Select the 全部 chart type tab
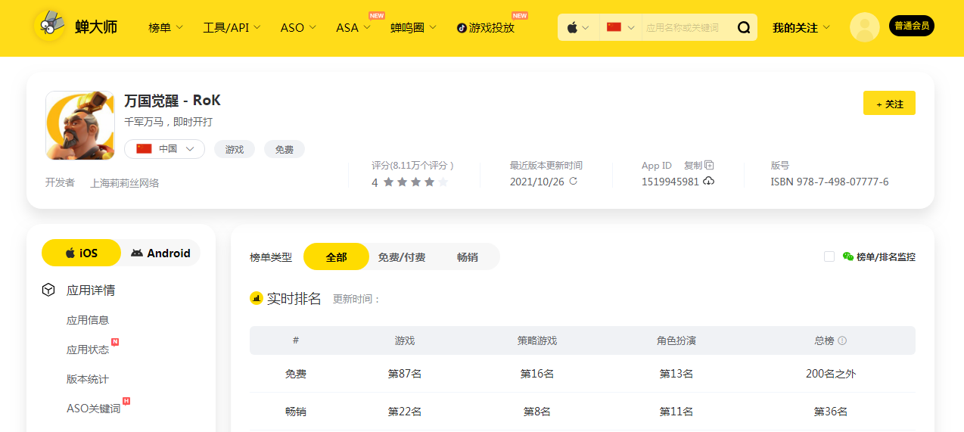Screen dimensions: 964x432 (x=336, y=257)
